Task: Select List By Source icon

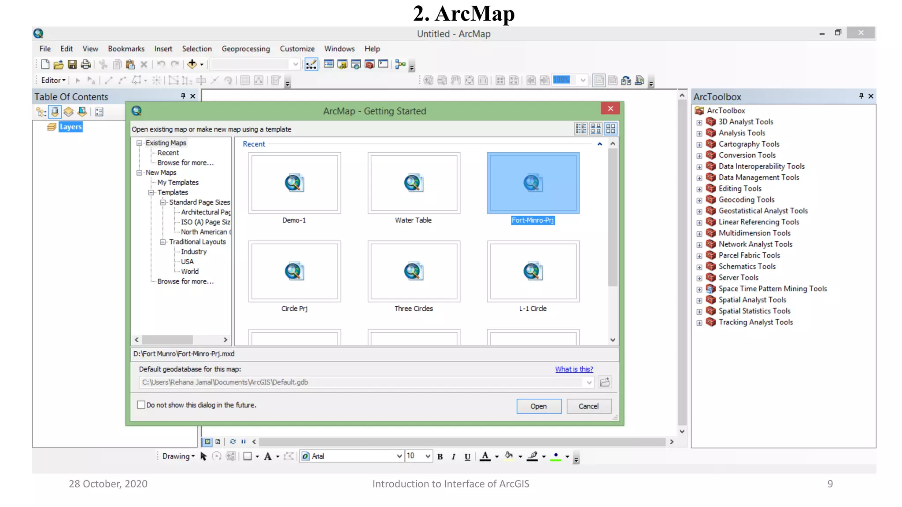Action: pos(55,112)
